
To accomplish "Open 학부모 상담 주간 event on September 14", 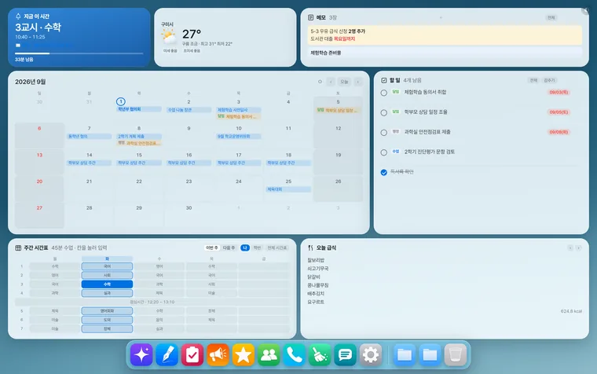I will point(89,163).
